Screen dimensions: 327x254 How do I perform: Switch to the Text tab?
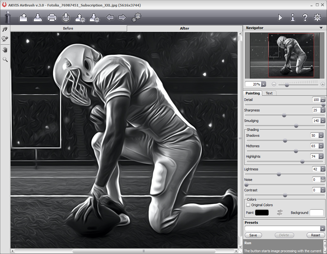click(x=269, y=93)
